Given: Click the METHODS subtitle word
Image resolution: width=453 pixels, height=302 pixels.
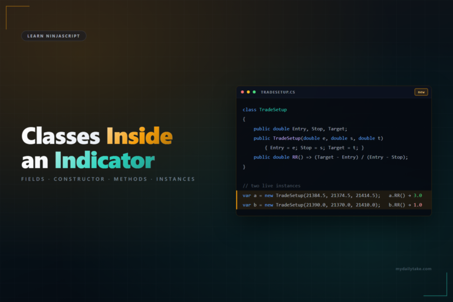Looking at the screenshot, I should coord(130,179).
